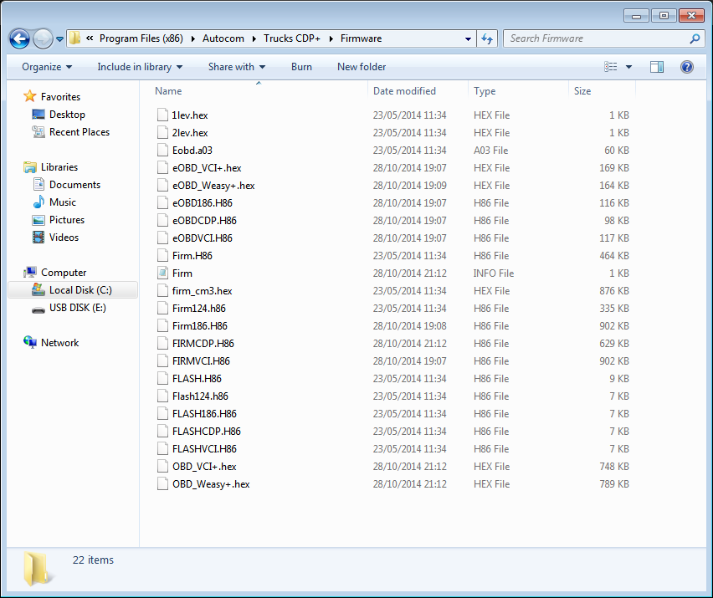Screen dimensions: 713x598
Task: Open the Share with menu
Action: click(237, 67)
